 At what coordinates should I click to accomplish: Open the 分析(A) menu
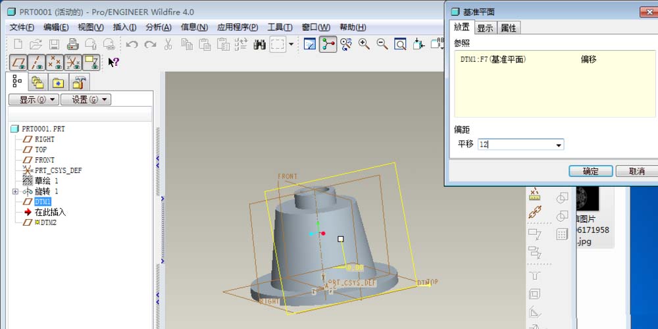tap(159, 27)
